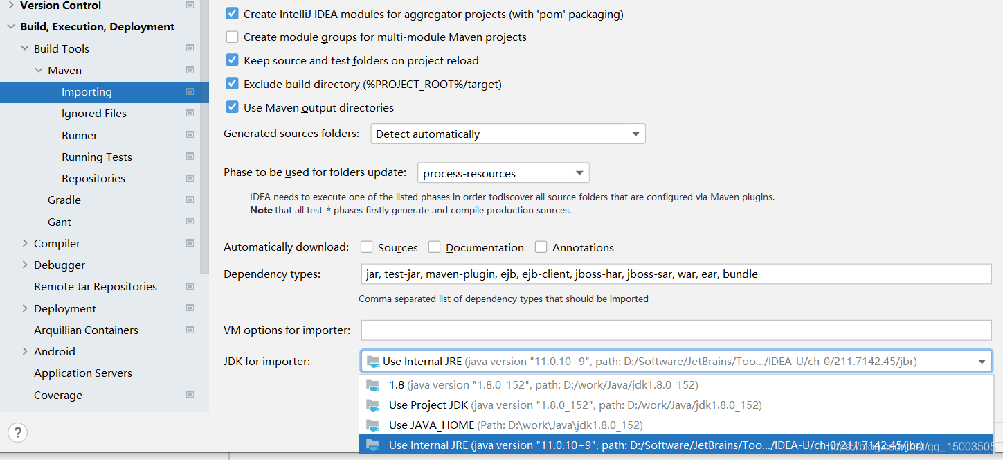
Task: Open Gant settings page
Action: (60, 222)
